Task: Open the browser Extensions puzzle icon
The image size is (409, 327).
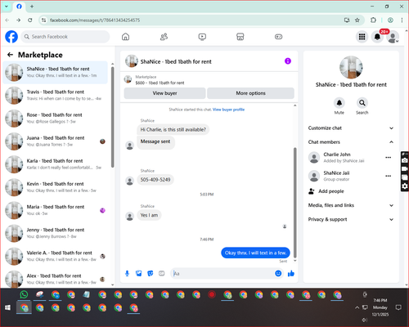Action: (x=373, y=20)
